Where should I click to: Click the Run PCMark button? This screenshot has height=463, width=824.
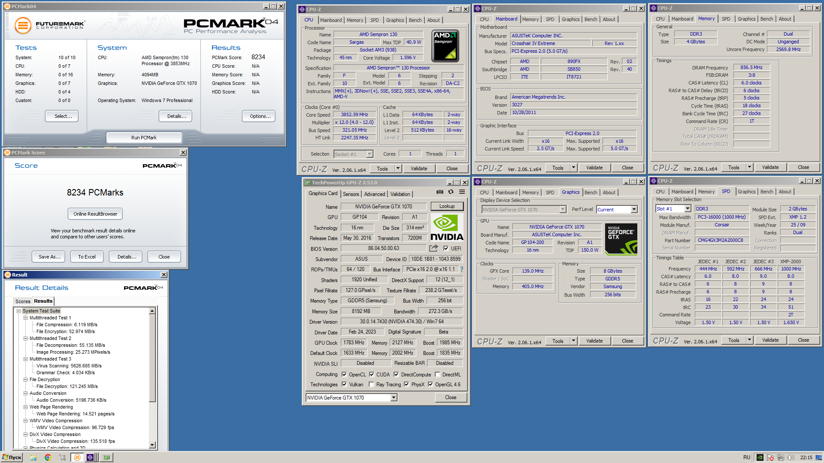click(144, 138)
